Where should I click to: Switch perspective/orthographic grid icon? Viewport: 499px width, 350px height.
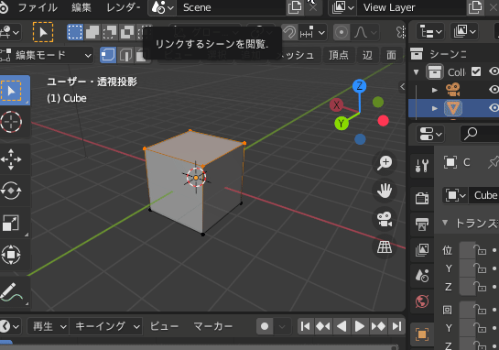pos(385,247)
